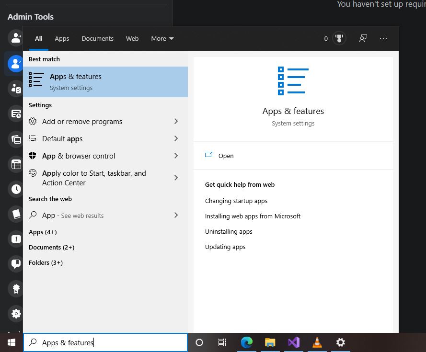
Task: Expand the App & browser control chevron
Action: 176,156
